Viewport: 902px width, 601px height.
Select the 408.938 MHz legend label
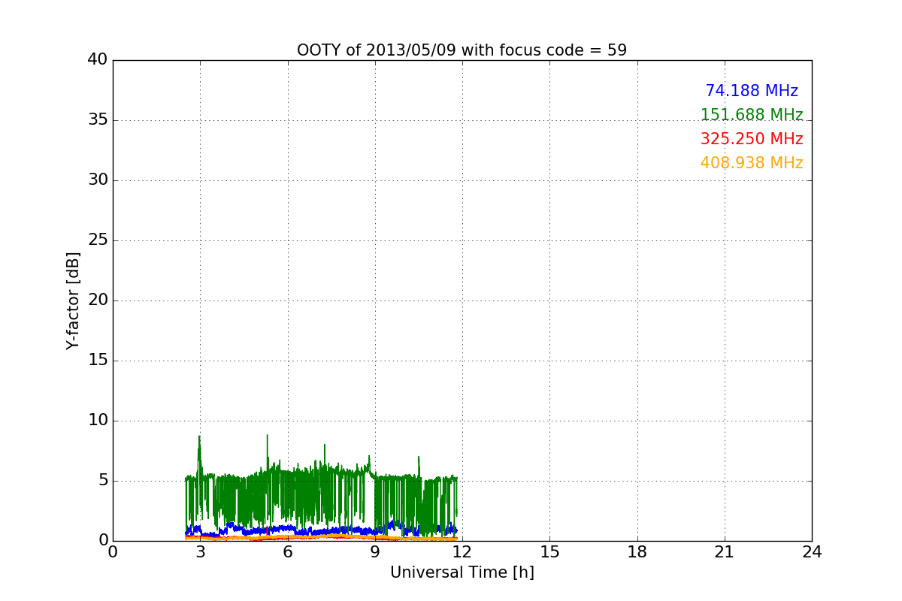click(x=752, y=163)
